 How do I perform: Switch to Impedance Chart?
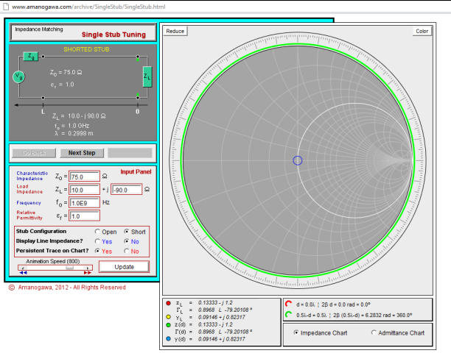(x=296, y=332)
